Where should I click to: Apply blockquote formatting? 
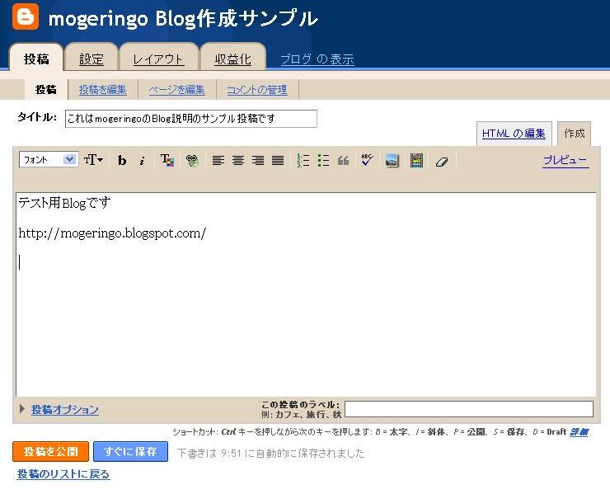coord(343,160)
